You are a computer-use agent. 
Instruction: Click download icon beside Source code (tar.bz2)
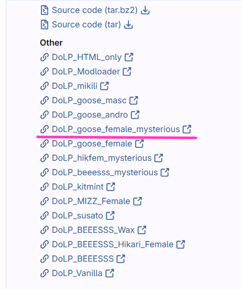145,10
